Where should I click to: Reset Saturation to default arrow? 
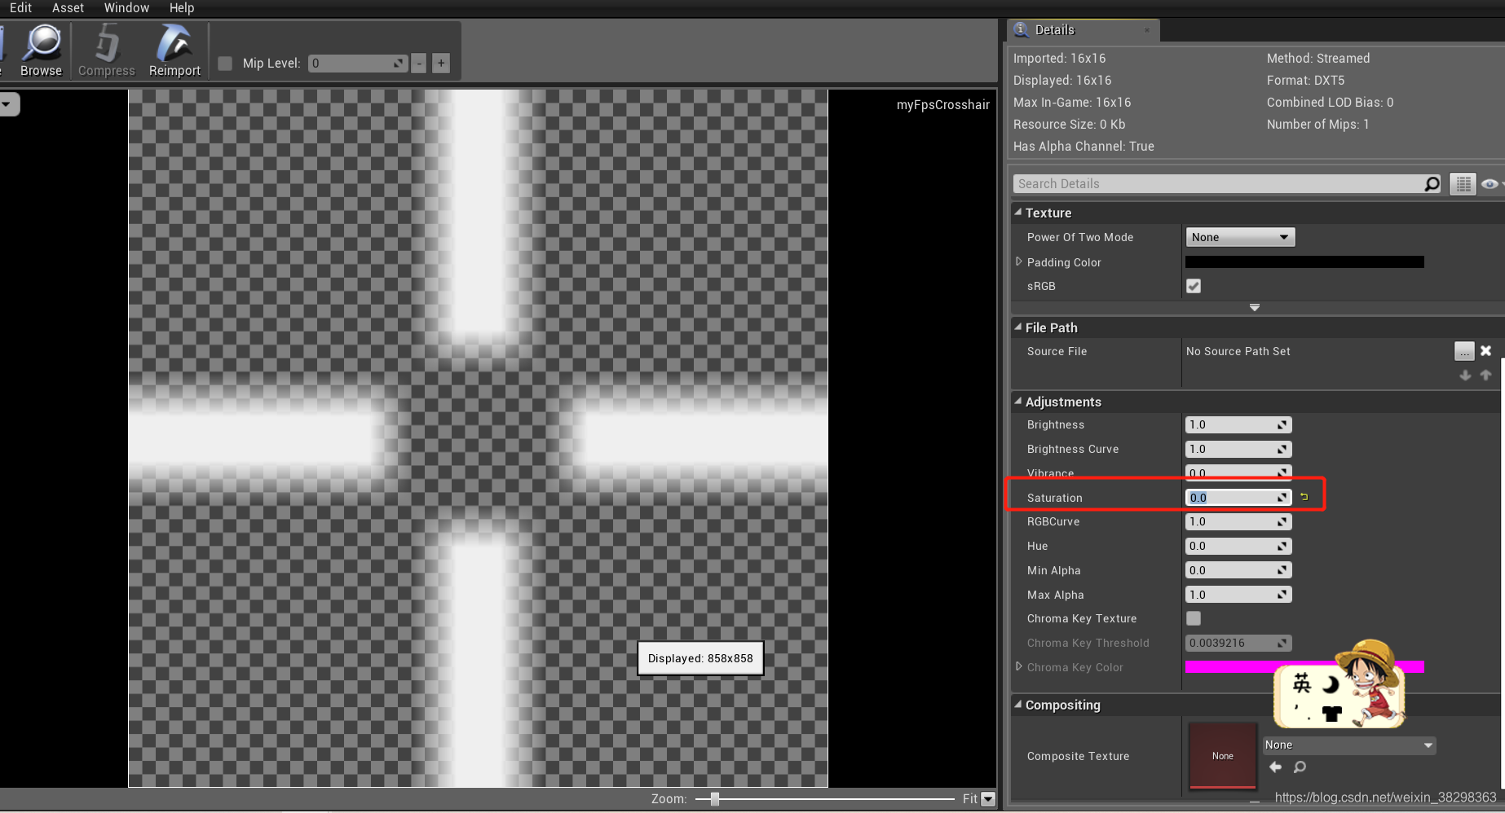pyautogui.click(x=1304, y=497)
